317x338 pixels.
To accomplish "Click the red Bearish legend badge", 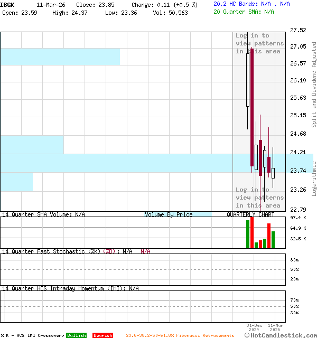I will click(x=102, y=335).
